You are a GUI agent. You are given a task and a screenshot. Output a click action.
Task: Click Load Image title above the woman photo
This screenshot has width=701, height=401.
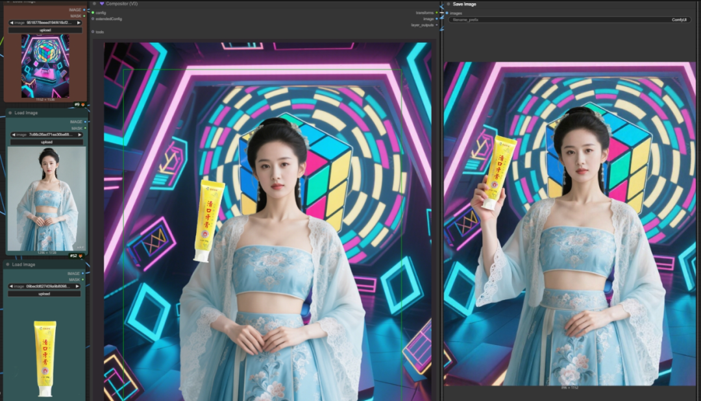[26, 113]
